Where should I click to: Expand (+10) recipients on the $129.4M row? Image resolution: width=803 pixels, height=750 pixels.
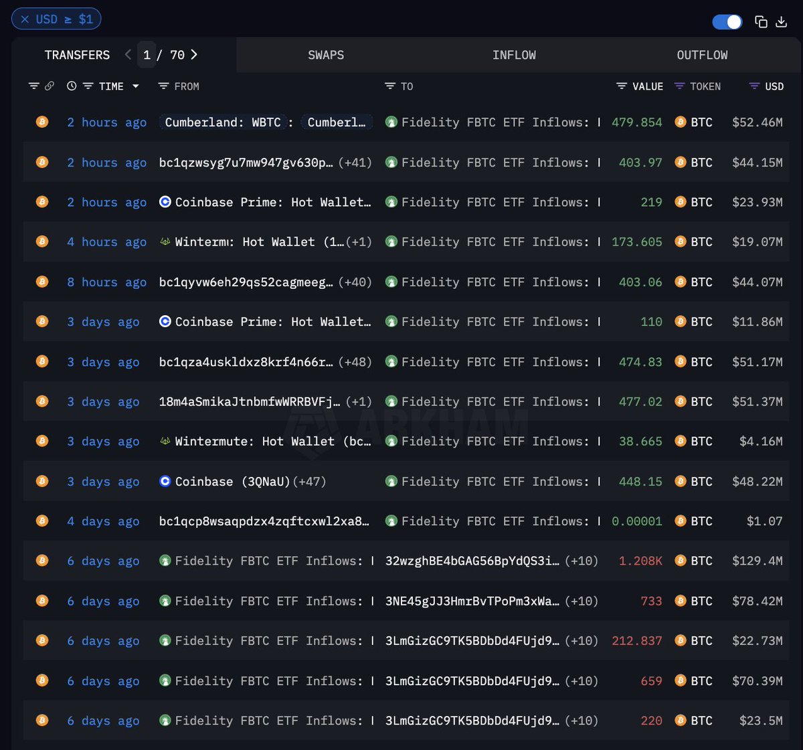[x=582, y=561]
